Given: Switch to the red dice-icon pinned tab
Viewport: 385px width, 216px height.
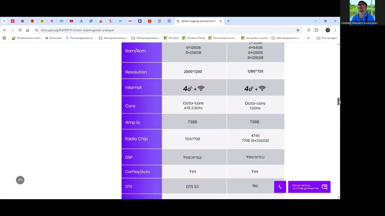Looking at the screenshot, I should coord(13,21).
